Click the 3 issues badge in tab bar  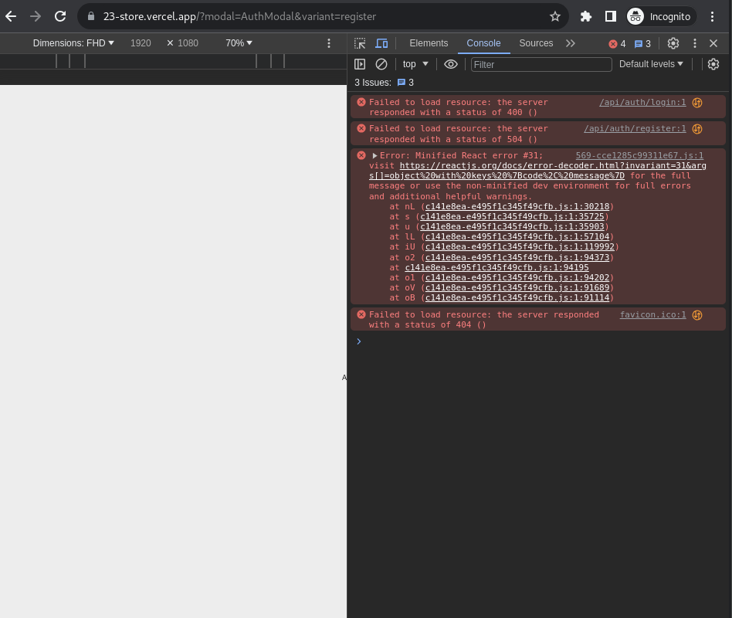(642, 44)
